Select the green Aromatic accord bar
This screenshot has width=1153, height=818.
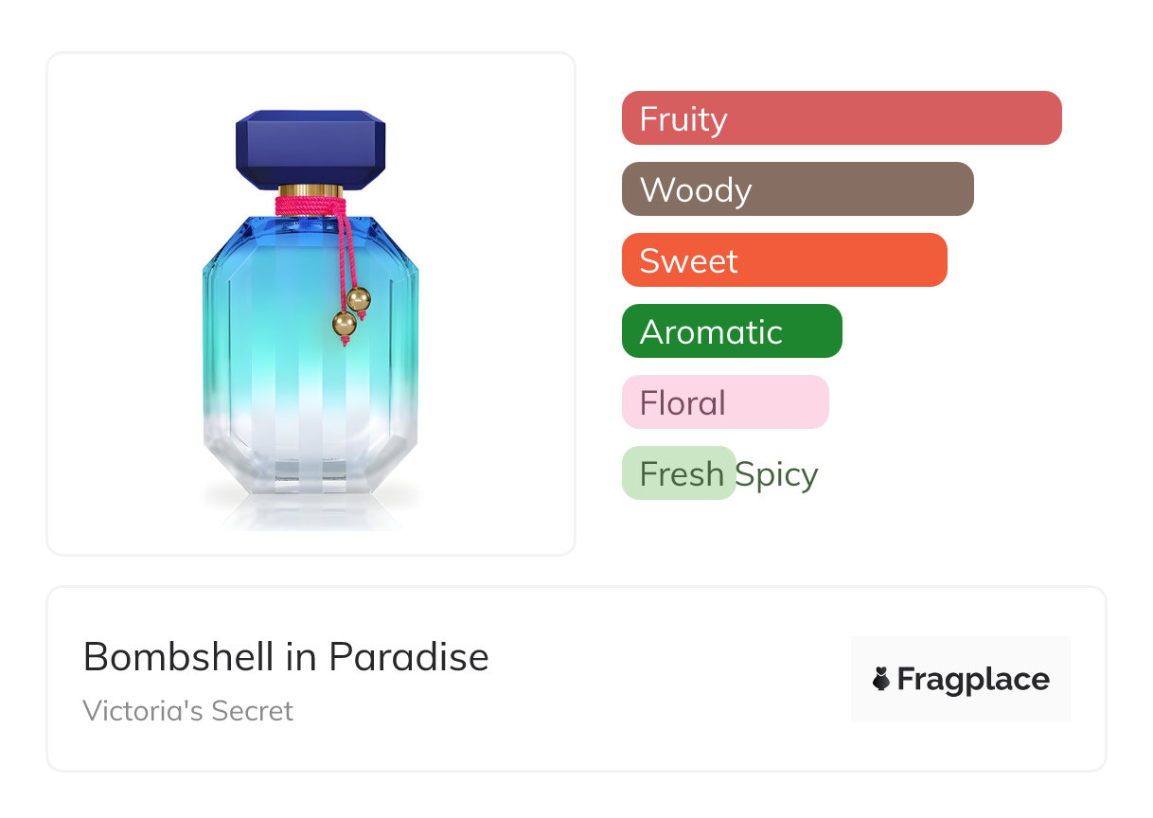731,331
